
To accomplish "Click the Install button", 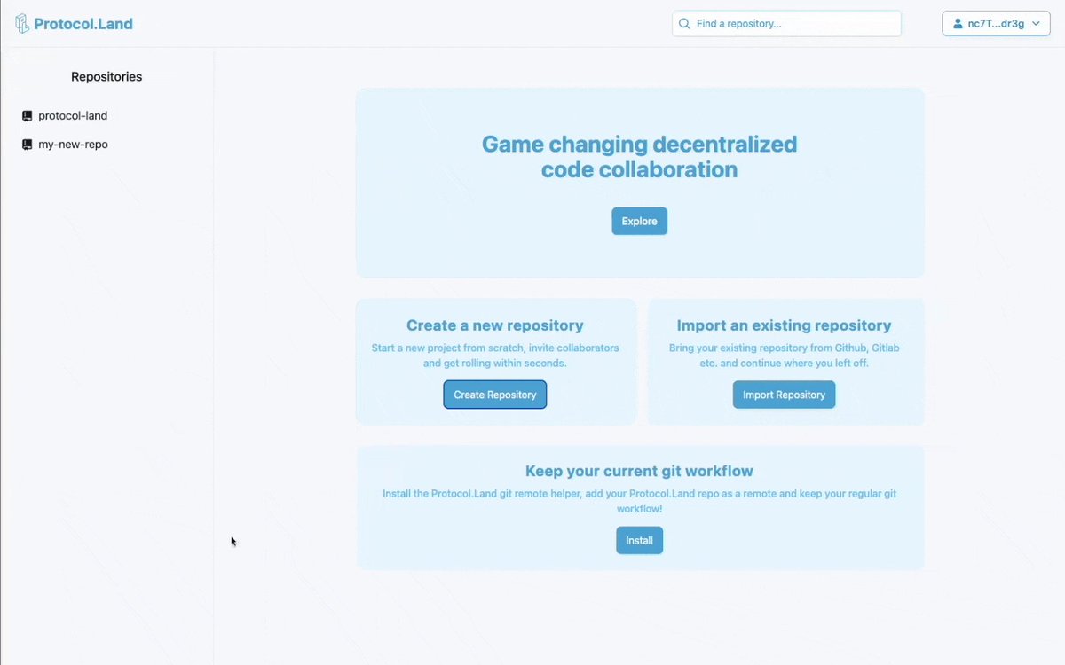I will tap(639, 540).
